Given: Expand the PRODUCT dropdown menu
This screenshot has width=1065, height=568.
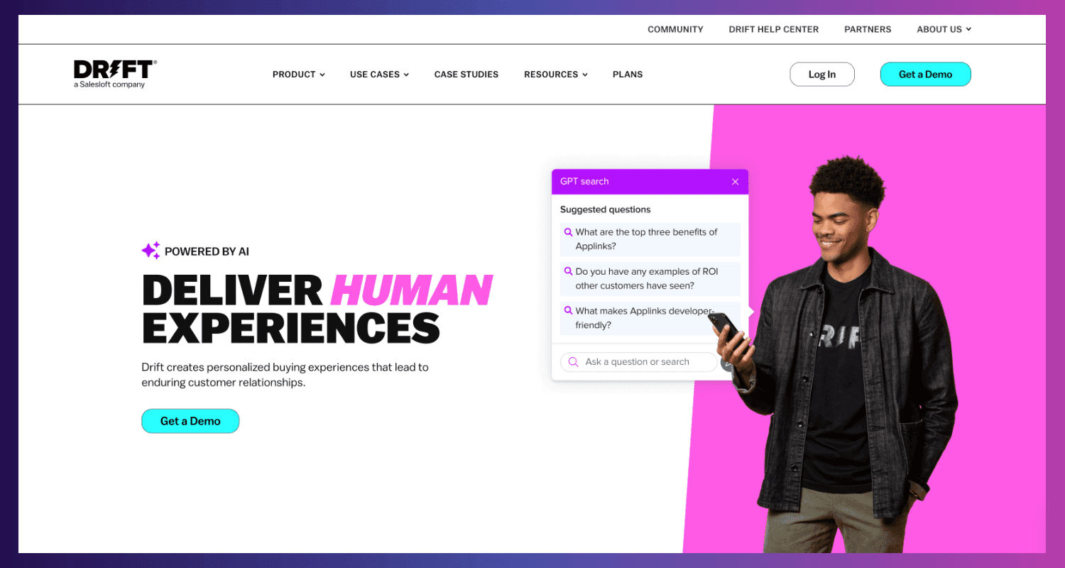Looking at the screenshot, I should 298,75.
